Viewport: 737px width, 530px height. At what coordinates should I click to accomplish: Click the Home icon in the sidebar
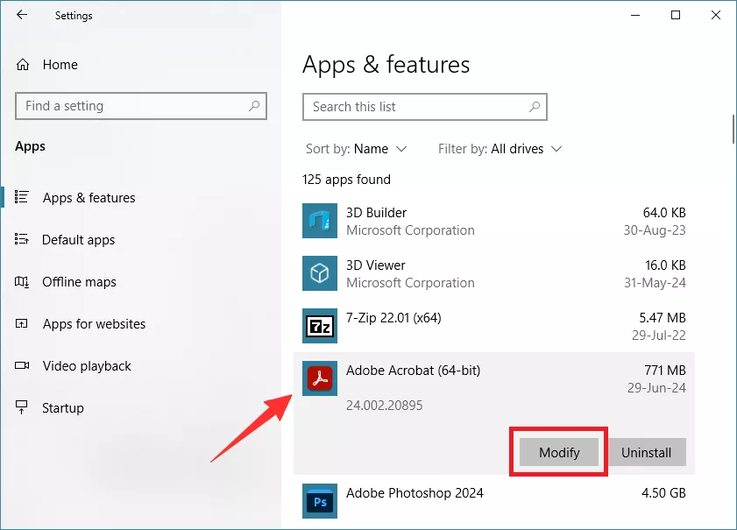[21, 64]
